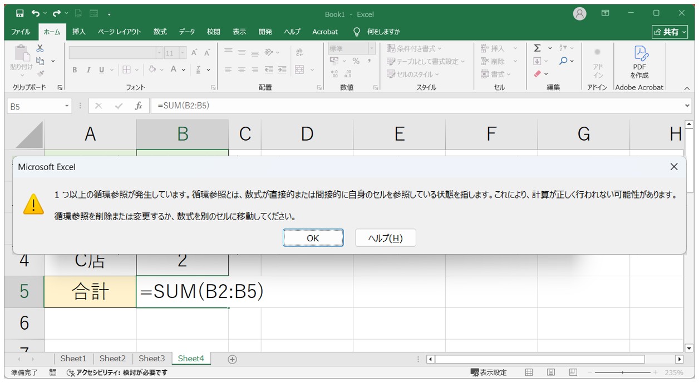
Task: Collapse the ribbon with the chevron
Action: click(x=686, y=88)
